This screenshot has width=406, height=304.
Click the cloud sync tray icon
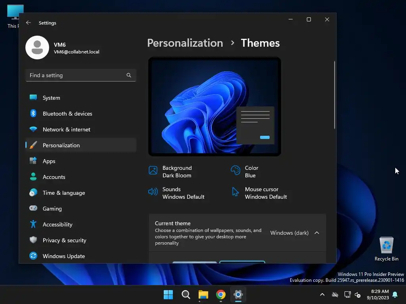click(x=335, y=294)
